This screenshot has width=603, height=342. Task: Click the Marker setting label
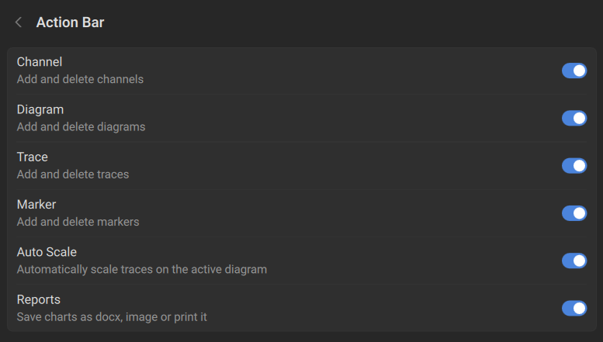[36, 204]
